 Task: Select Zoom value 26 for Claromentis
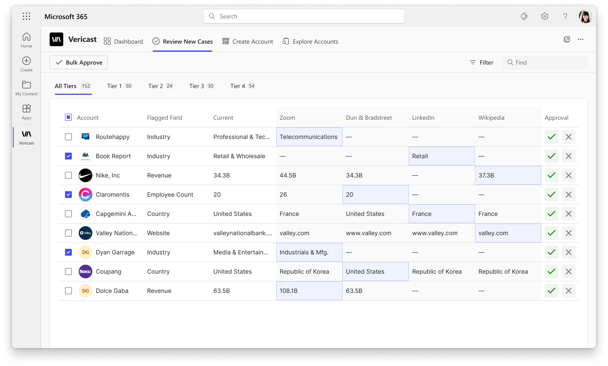click(x=309, y=195)
